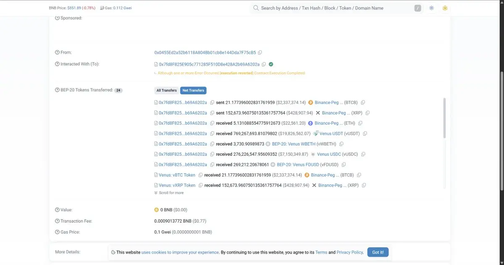Click the Venus USDT token logo
The width and height of the screenshot is (504, 265).
[x=316, y=133]
